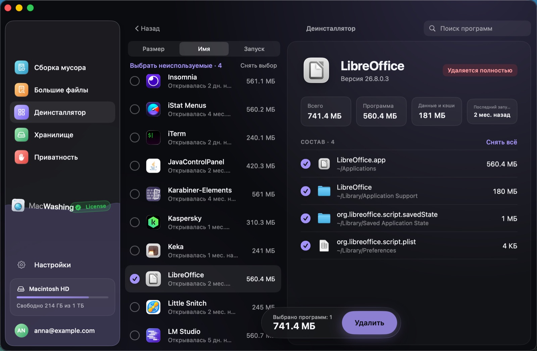Focus the Поиск программ search field

(x=477, y=28)
